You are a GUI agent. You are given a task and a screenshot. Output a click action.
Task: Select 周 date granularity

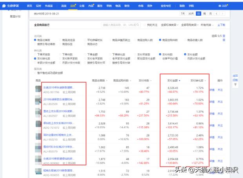click(x=205, y=14)
